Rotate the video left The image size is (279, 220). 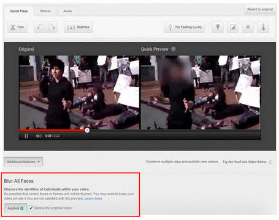(40, 27)
